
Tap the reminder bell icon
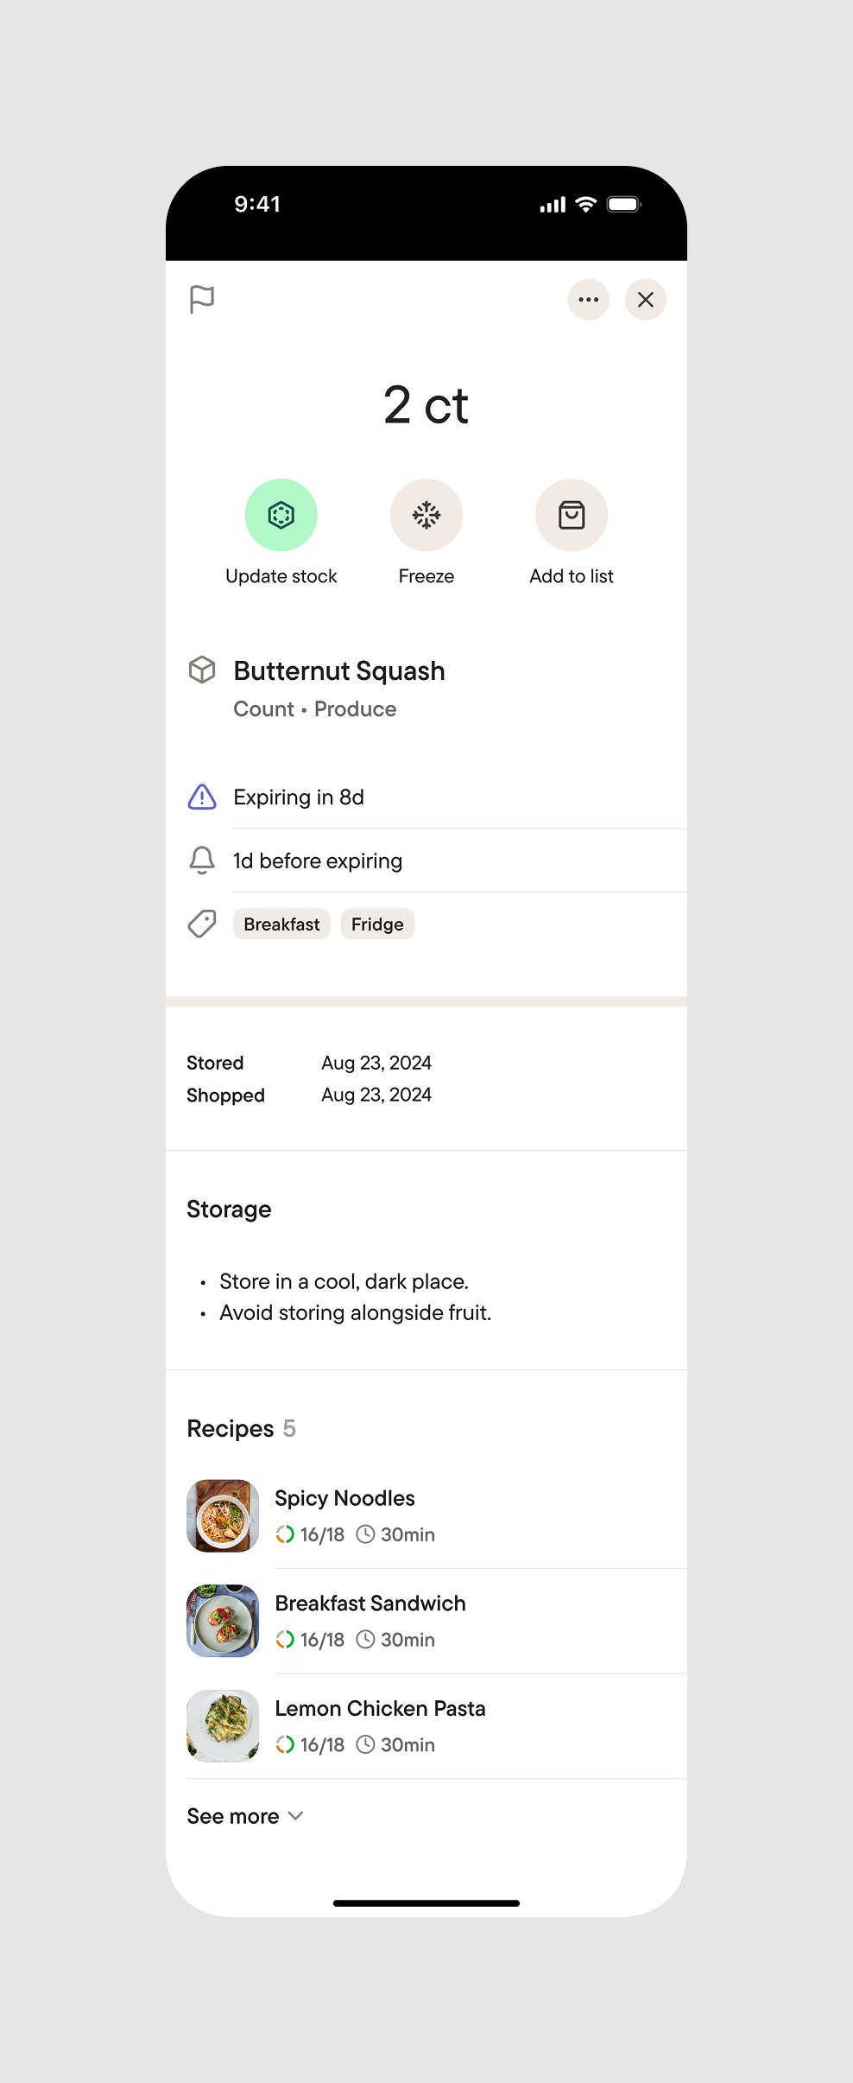point(202,861)
